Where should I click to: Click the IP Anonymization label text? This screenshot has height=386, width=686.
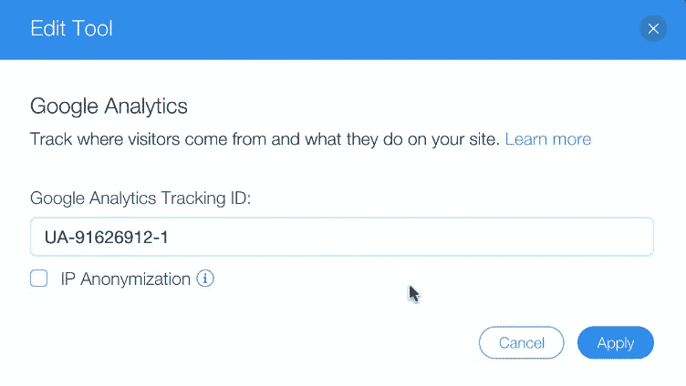[x=126, y=279]
